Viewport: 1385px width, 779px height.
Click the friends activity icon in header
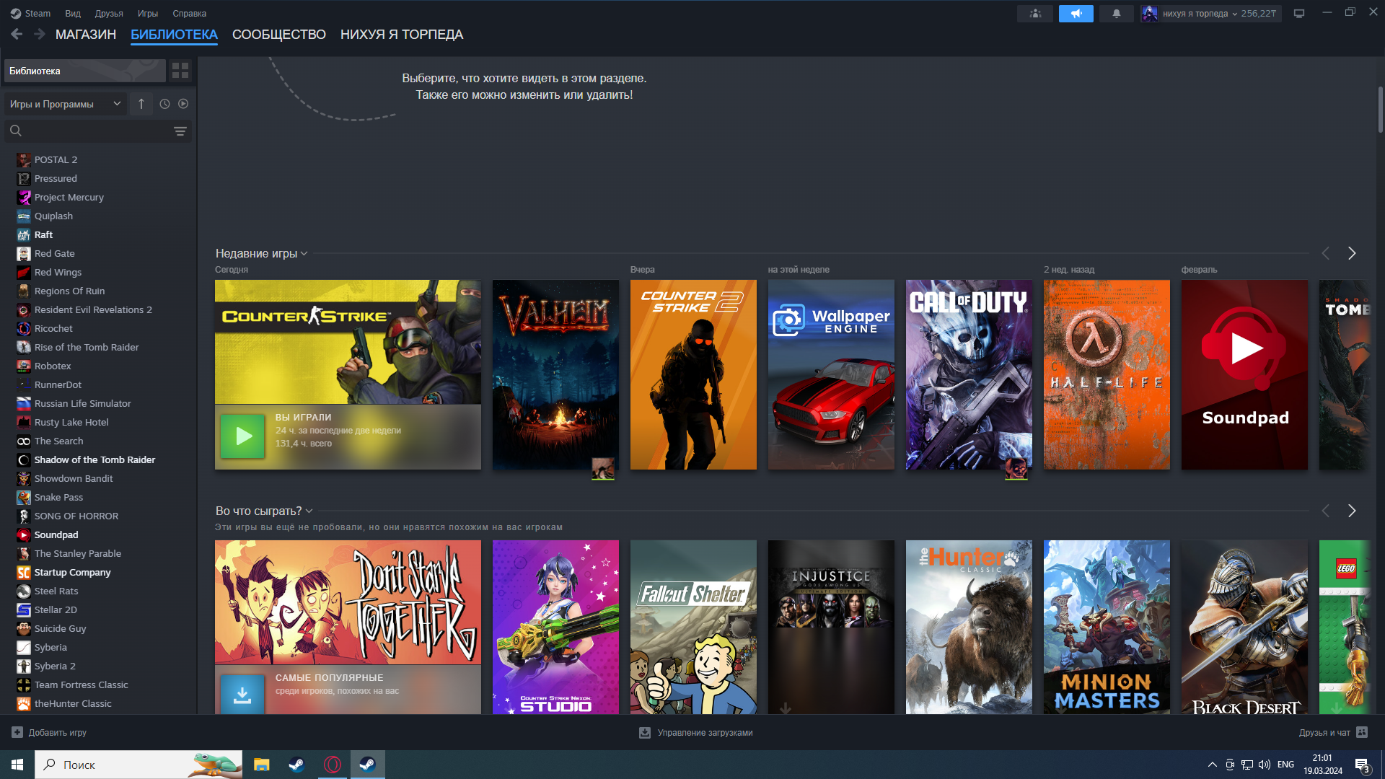tap(1035, 14)
